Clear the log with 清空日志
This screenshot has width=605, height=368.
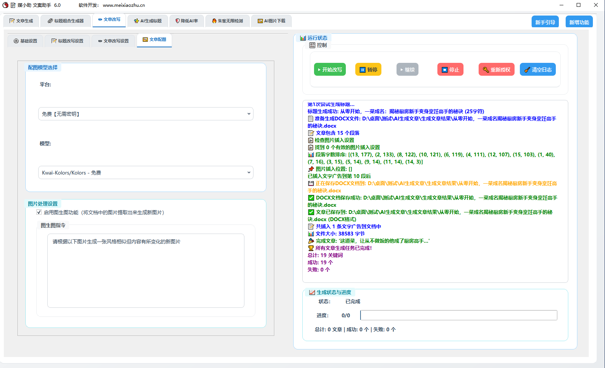(538, 70)
